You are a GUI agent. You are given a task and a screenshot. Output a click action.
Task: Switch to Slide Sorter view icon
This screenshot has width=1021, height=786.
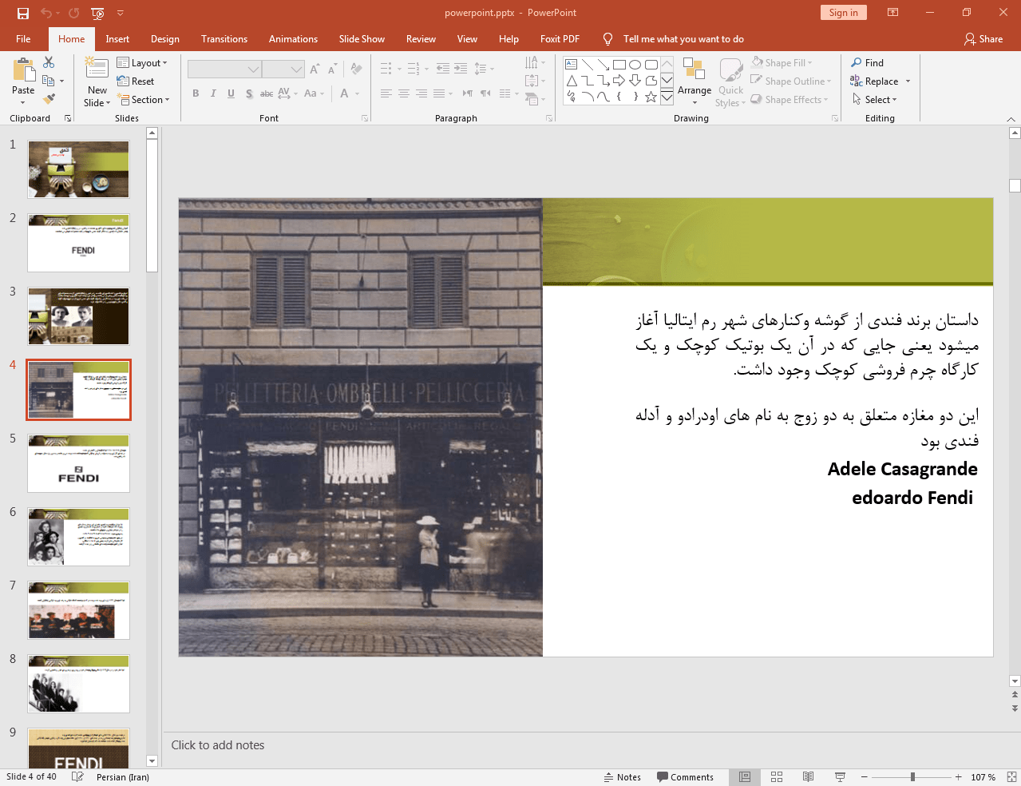point(777,777)
